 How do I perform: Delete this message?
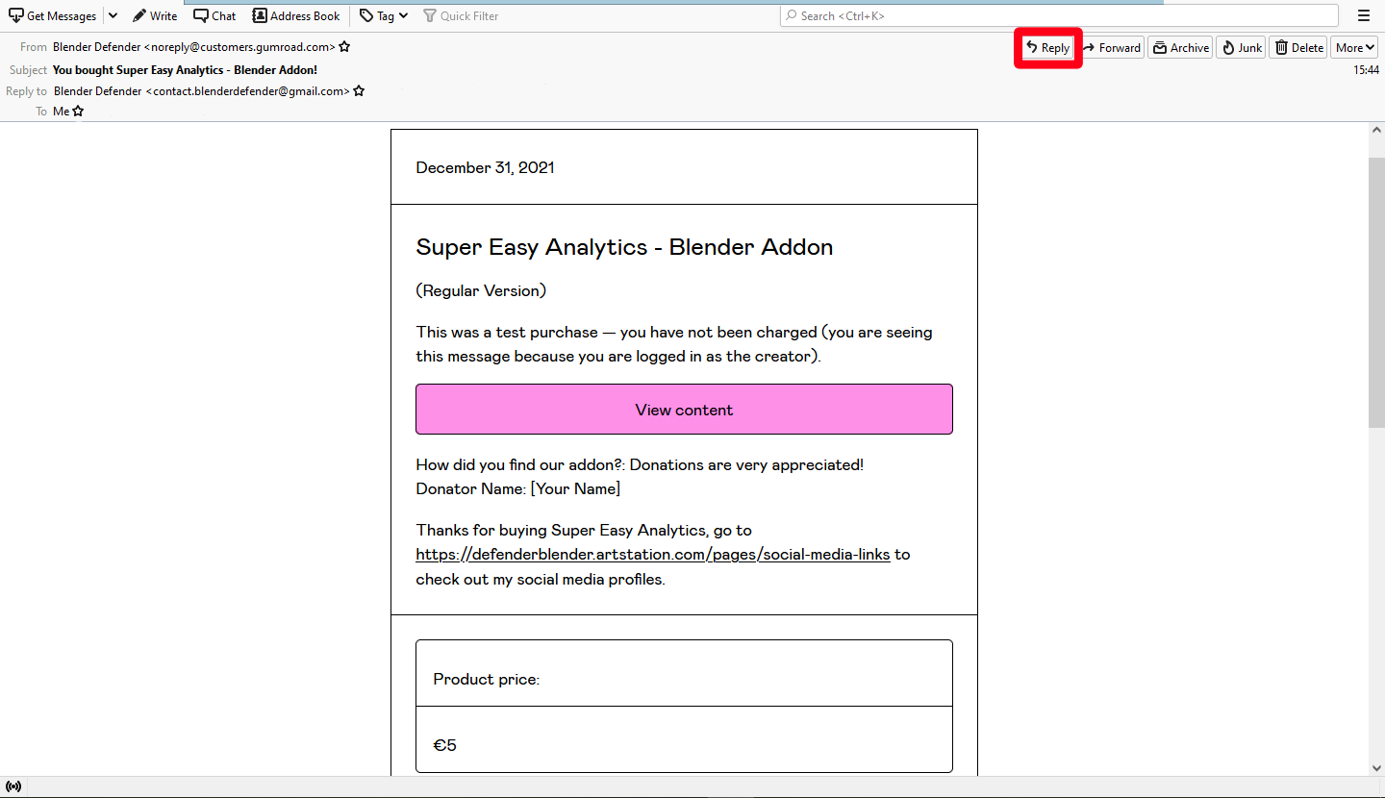[1298, 48]
